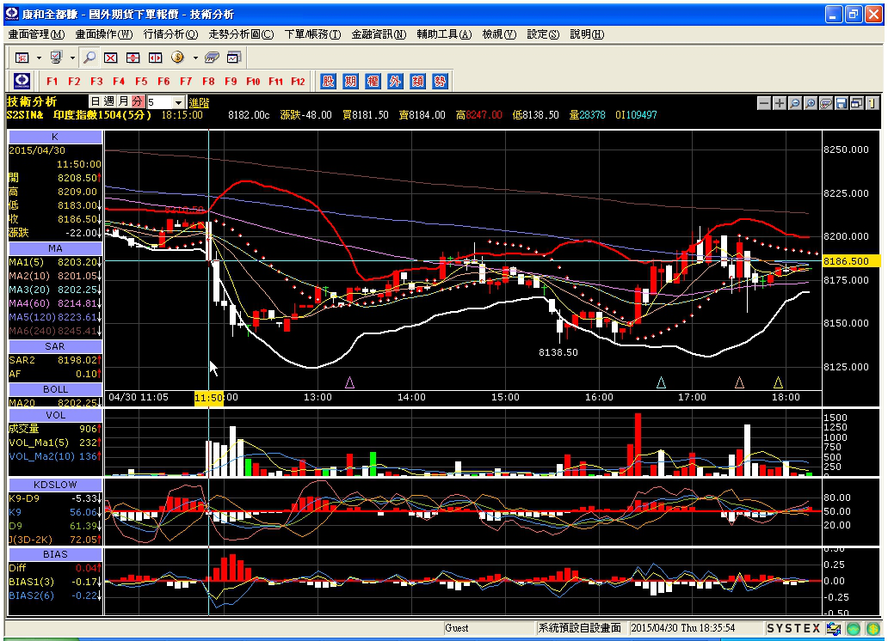Click the gold dollar coin toolbar icon
888x641 pixels.
point(177,58)
